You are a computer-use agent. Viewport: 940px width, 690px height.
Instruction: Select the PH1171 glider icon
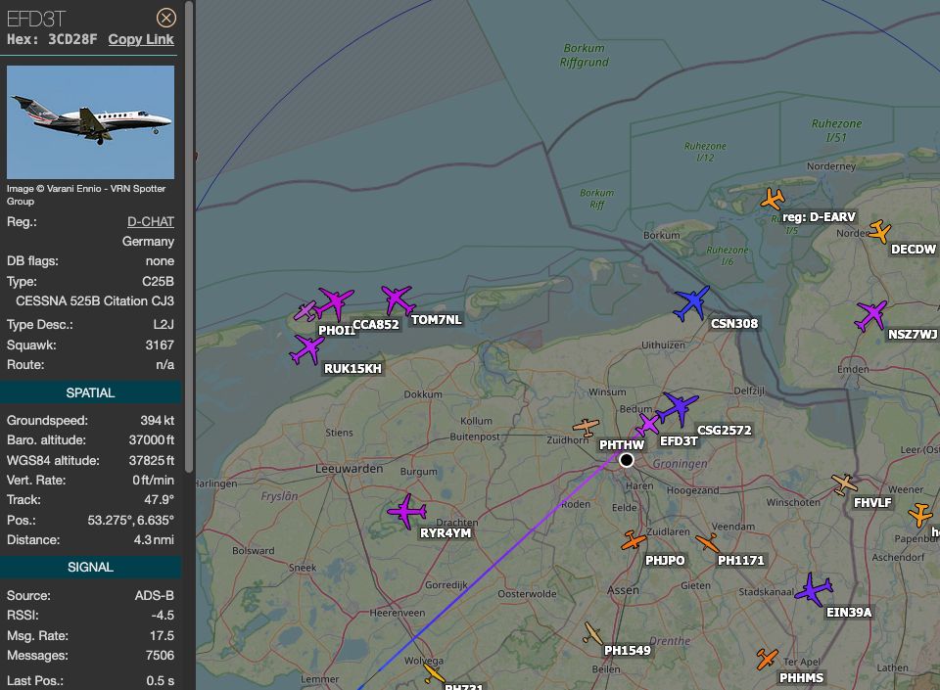coord(707,542)
